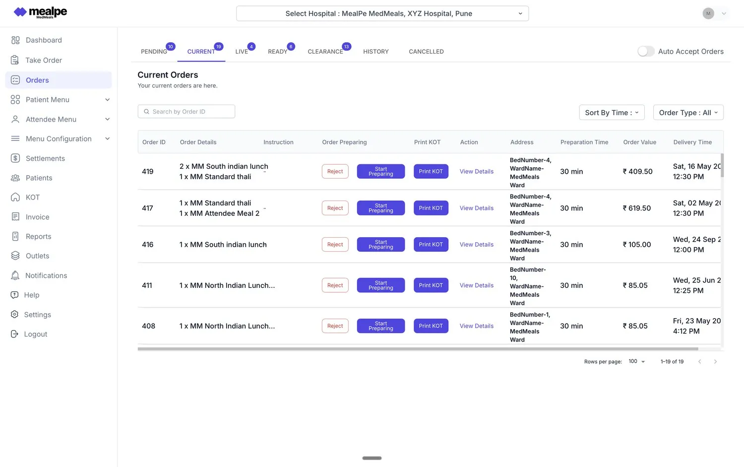The height and width of the screenshot is (467, 744).
Task: Switch to the CANCELLED tab
Action: (x=426, y=52)
